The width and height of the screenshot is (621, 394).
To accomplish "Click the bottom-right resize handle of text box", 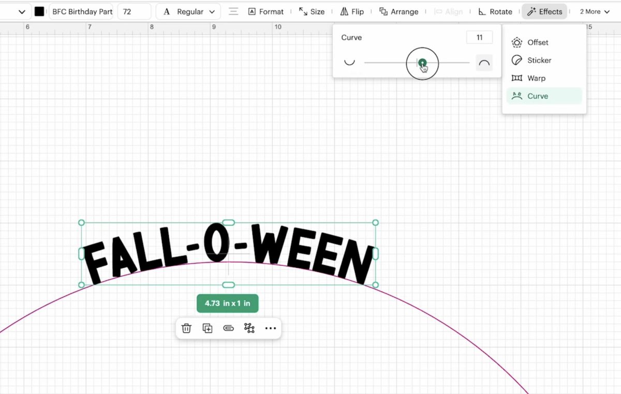I will point(376,285).
